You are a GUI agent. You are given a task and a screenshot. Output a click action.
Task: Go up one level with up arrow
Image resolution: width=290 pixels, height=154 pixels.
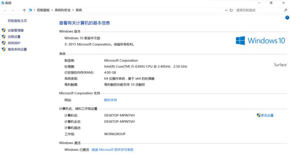coord(24,10)
